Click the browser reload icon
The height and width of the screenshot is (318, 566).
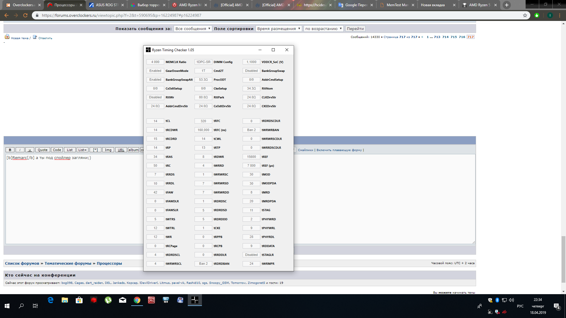25,15
